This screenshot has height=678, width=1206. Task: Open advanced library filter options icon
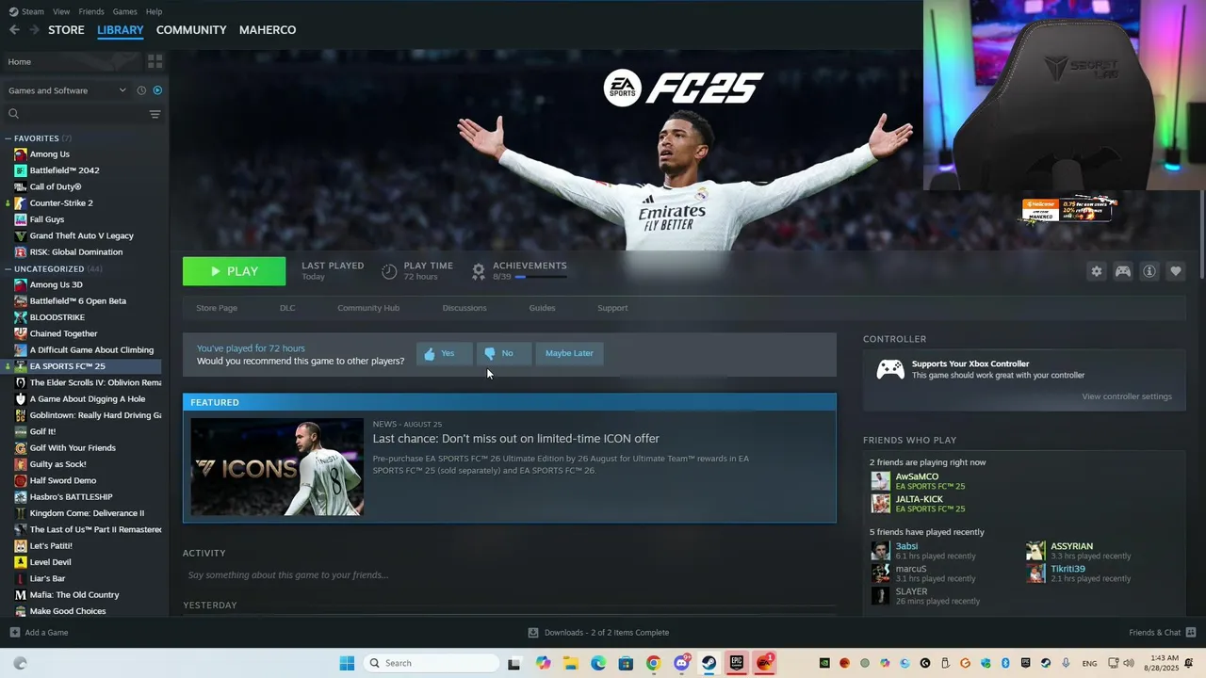tap(155, 114)
